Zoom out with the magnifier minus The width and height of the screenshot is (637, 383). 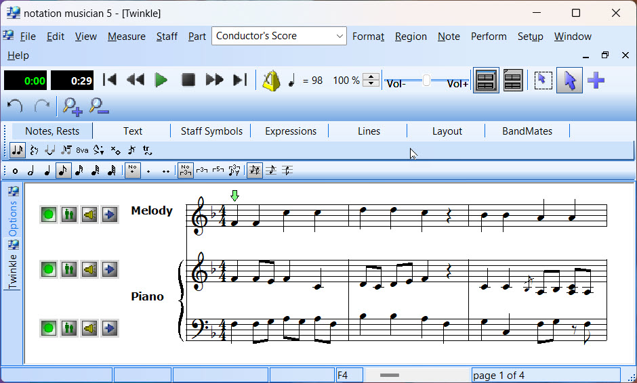click(99, 107)
